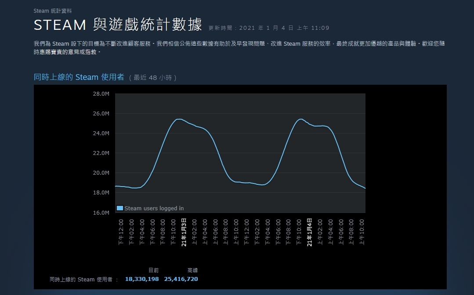
Task: Click the 26.0M y-axis label
Action: pyautogui.click(x=101, y=114)
